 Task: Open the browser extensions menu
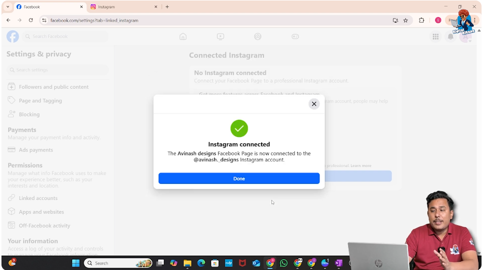(421, 20)
